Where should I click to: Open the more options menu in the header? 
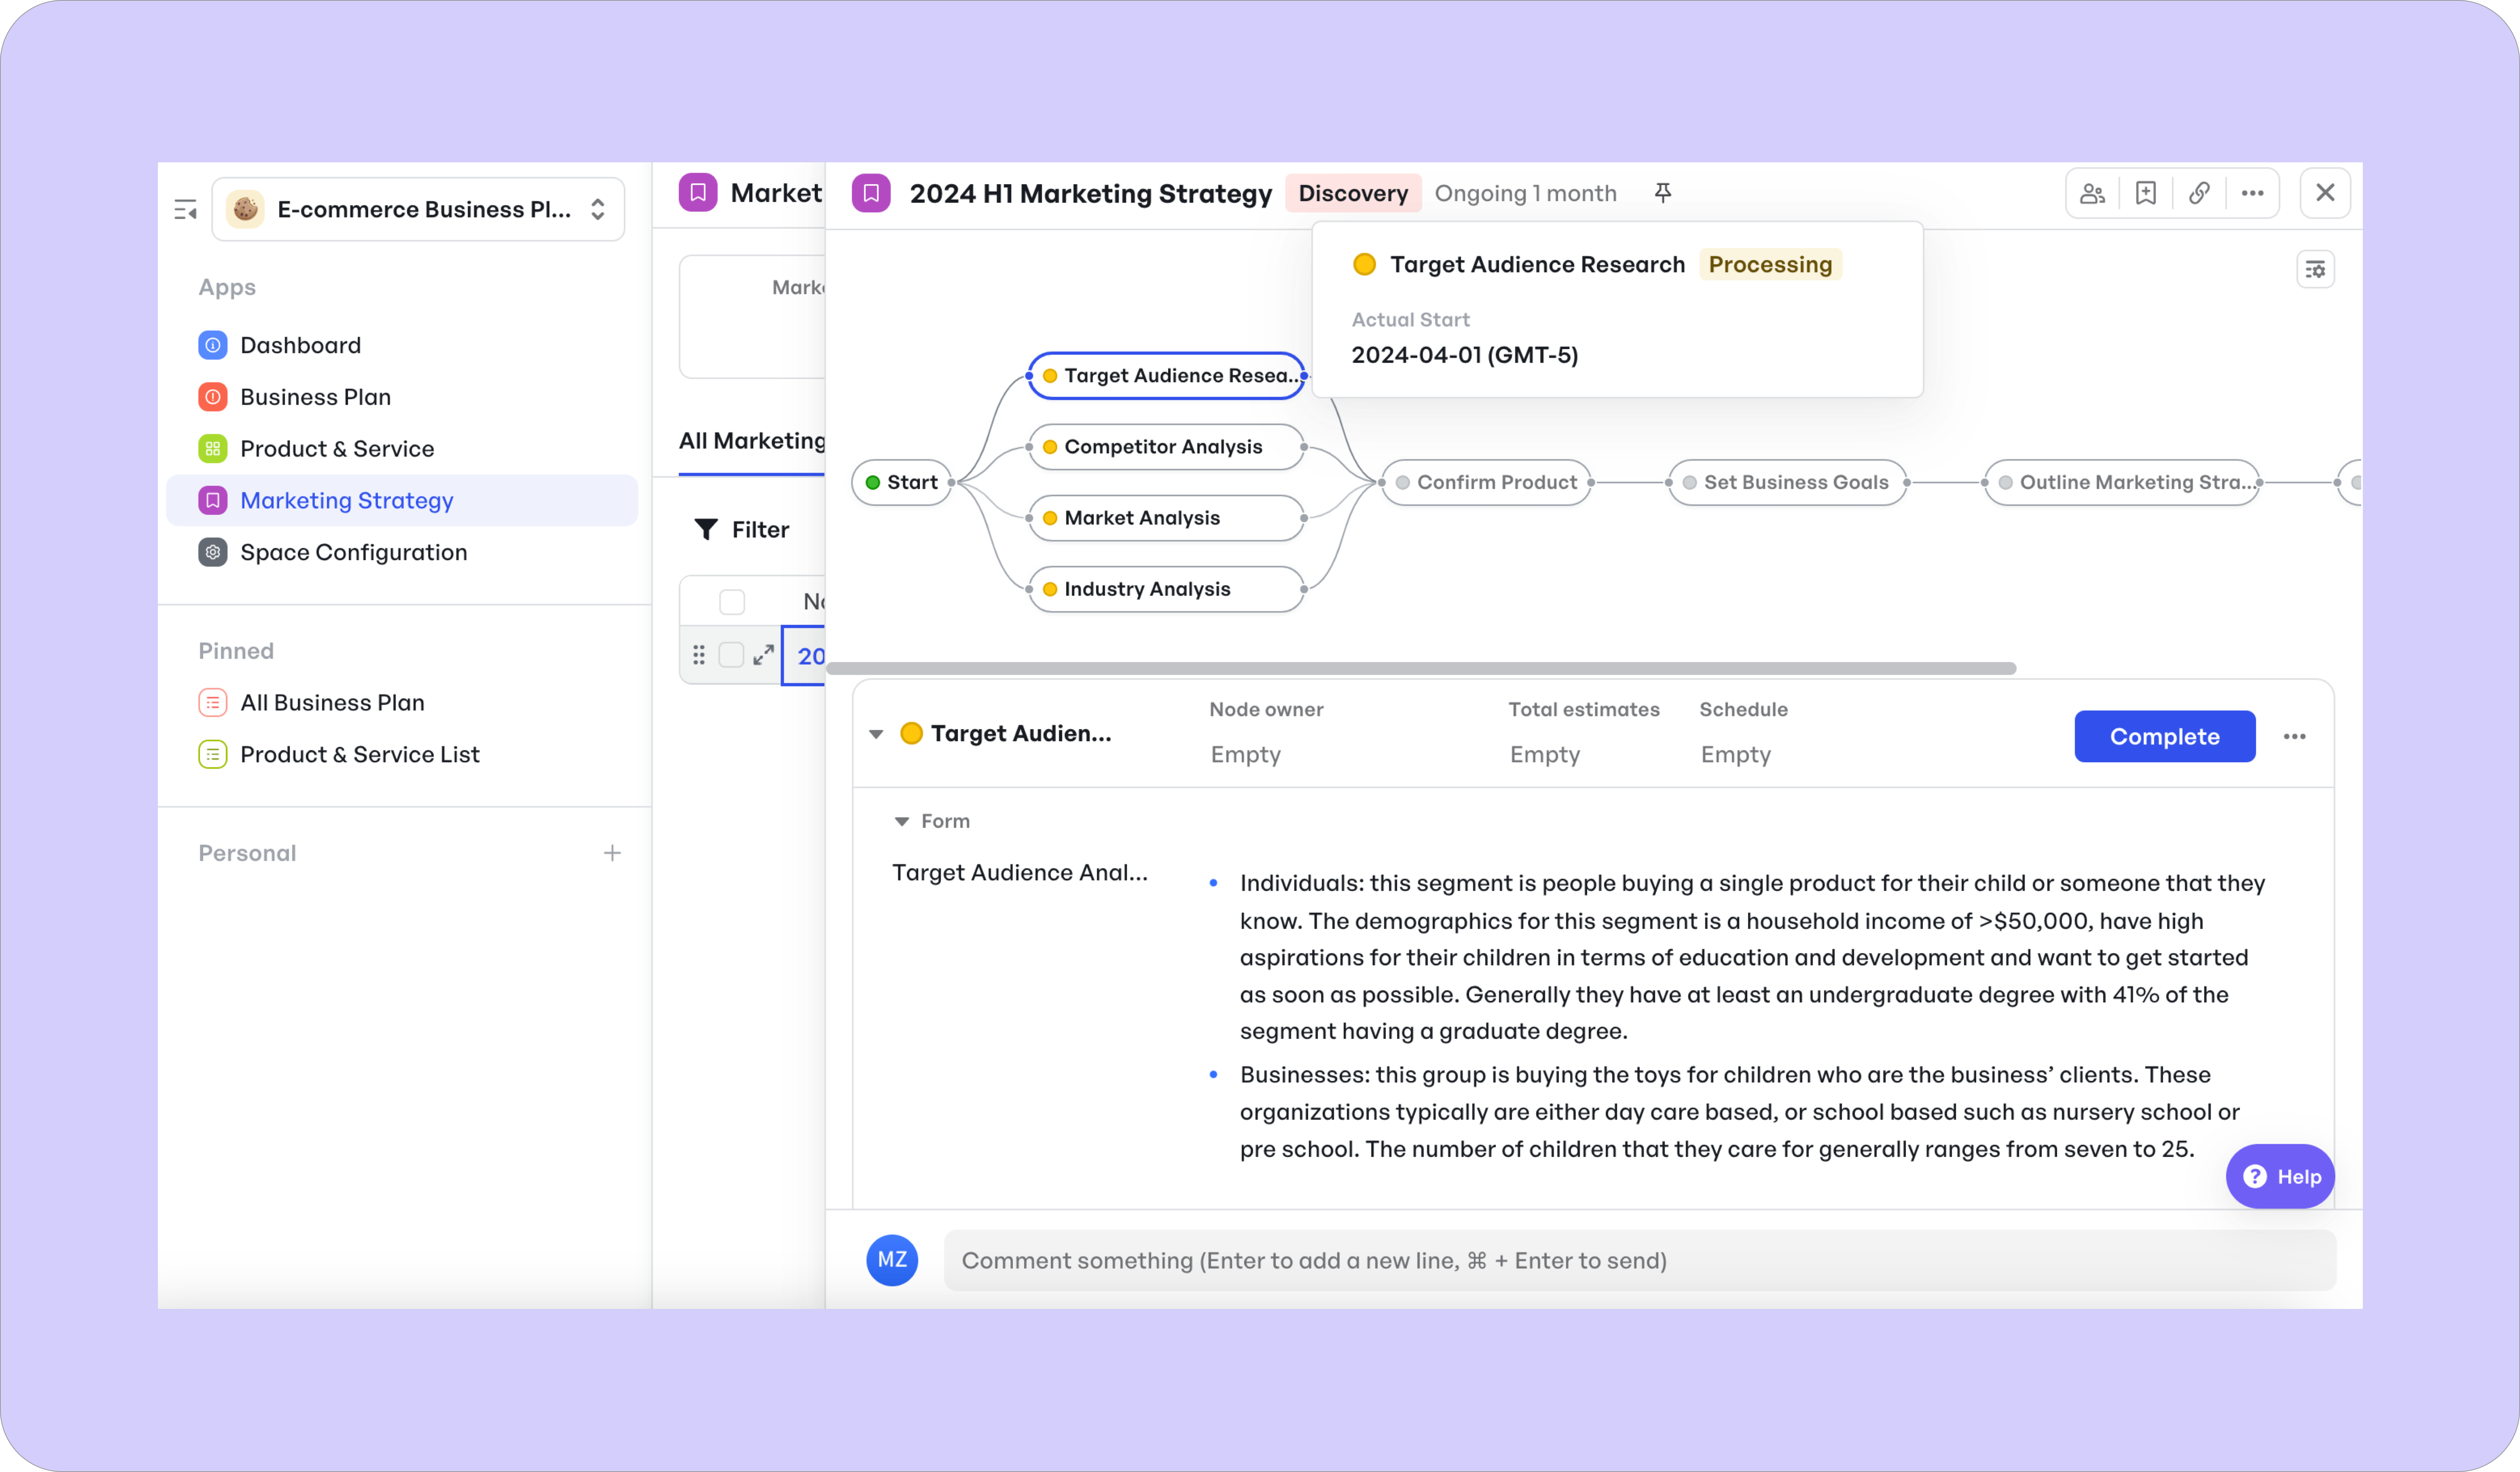point(2252,193)
